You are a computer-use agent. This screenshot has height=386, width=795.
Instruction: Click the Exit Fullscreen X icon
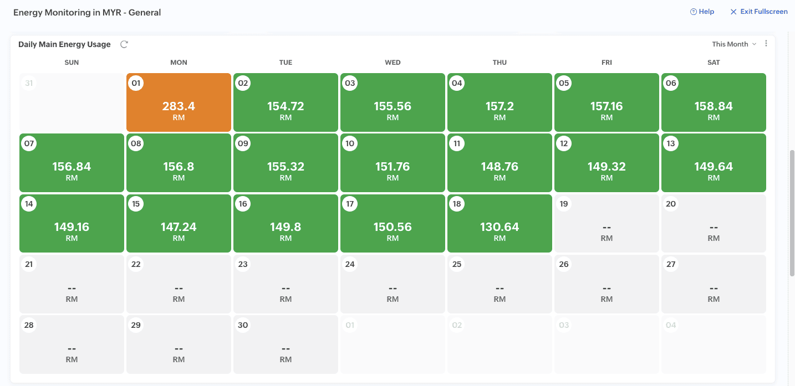click(x=733, y=12)
